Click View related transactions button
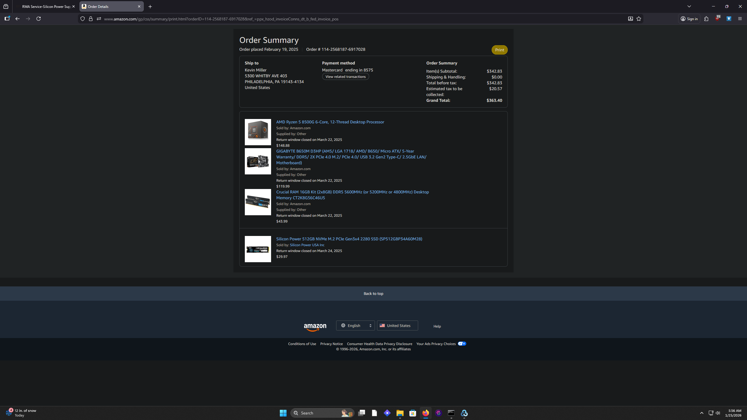 tap(345, 77)
